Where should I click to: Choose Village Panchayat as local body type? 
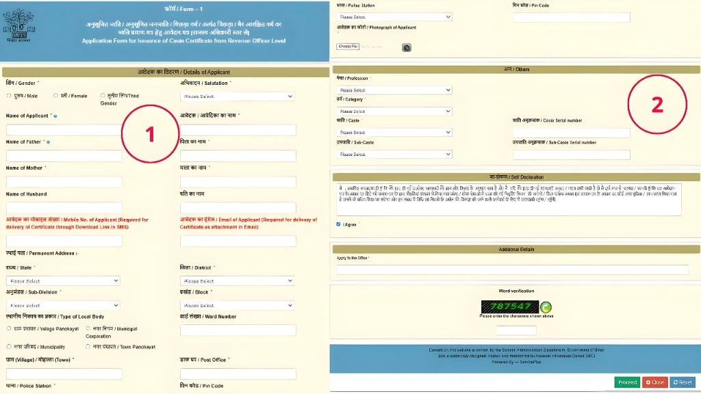(x=9, y=328)
